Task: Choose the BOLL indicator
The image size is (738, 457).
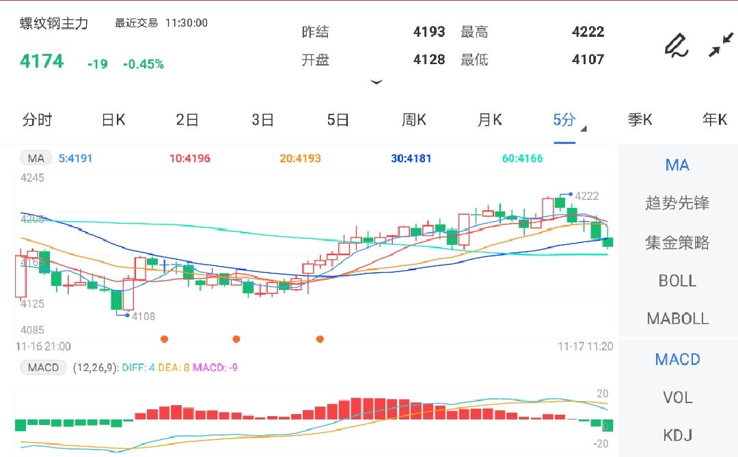Action: (677, 281)
